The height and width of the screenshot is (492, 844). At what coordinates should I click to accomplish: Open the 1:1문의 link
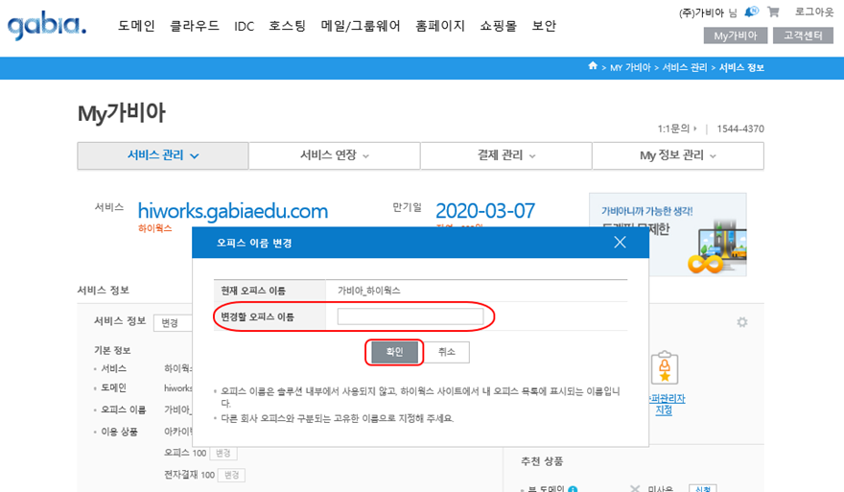pyautogui.click(x=676, y=129)
